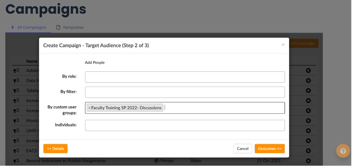Viewport: 352px width, 166px height.
Task: Open the By role selection field
Action: [185, 77]
